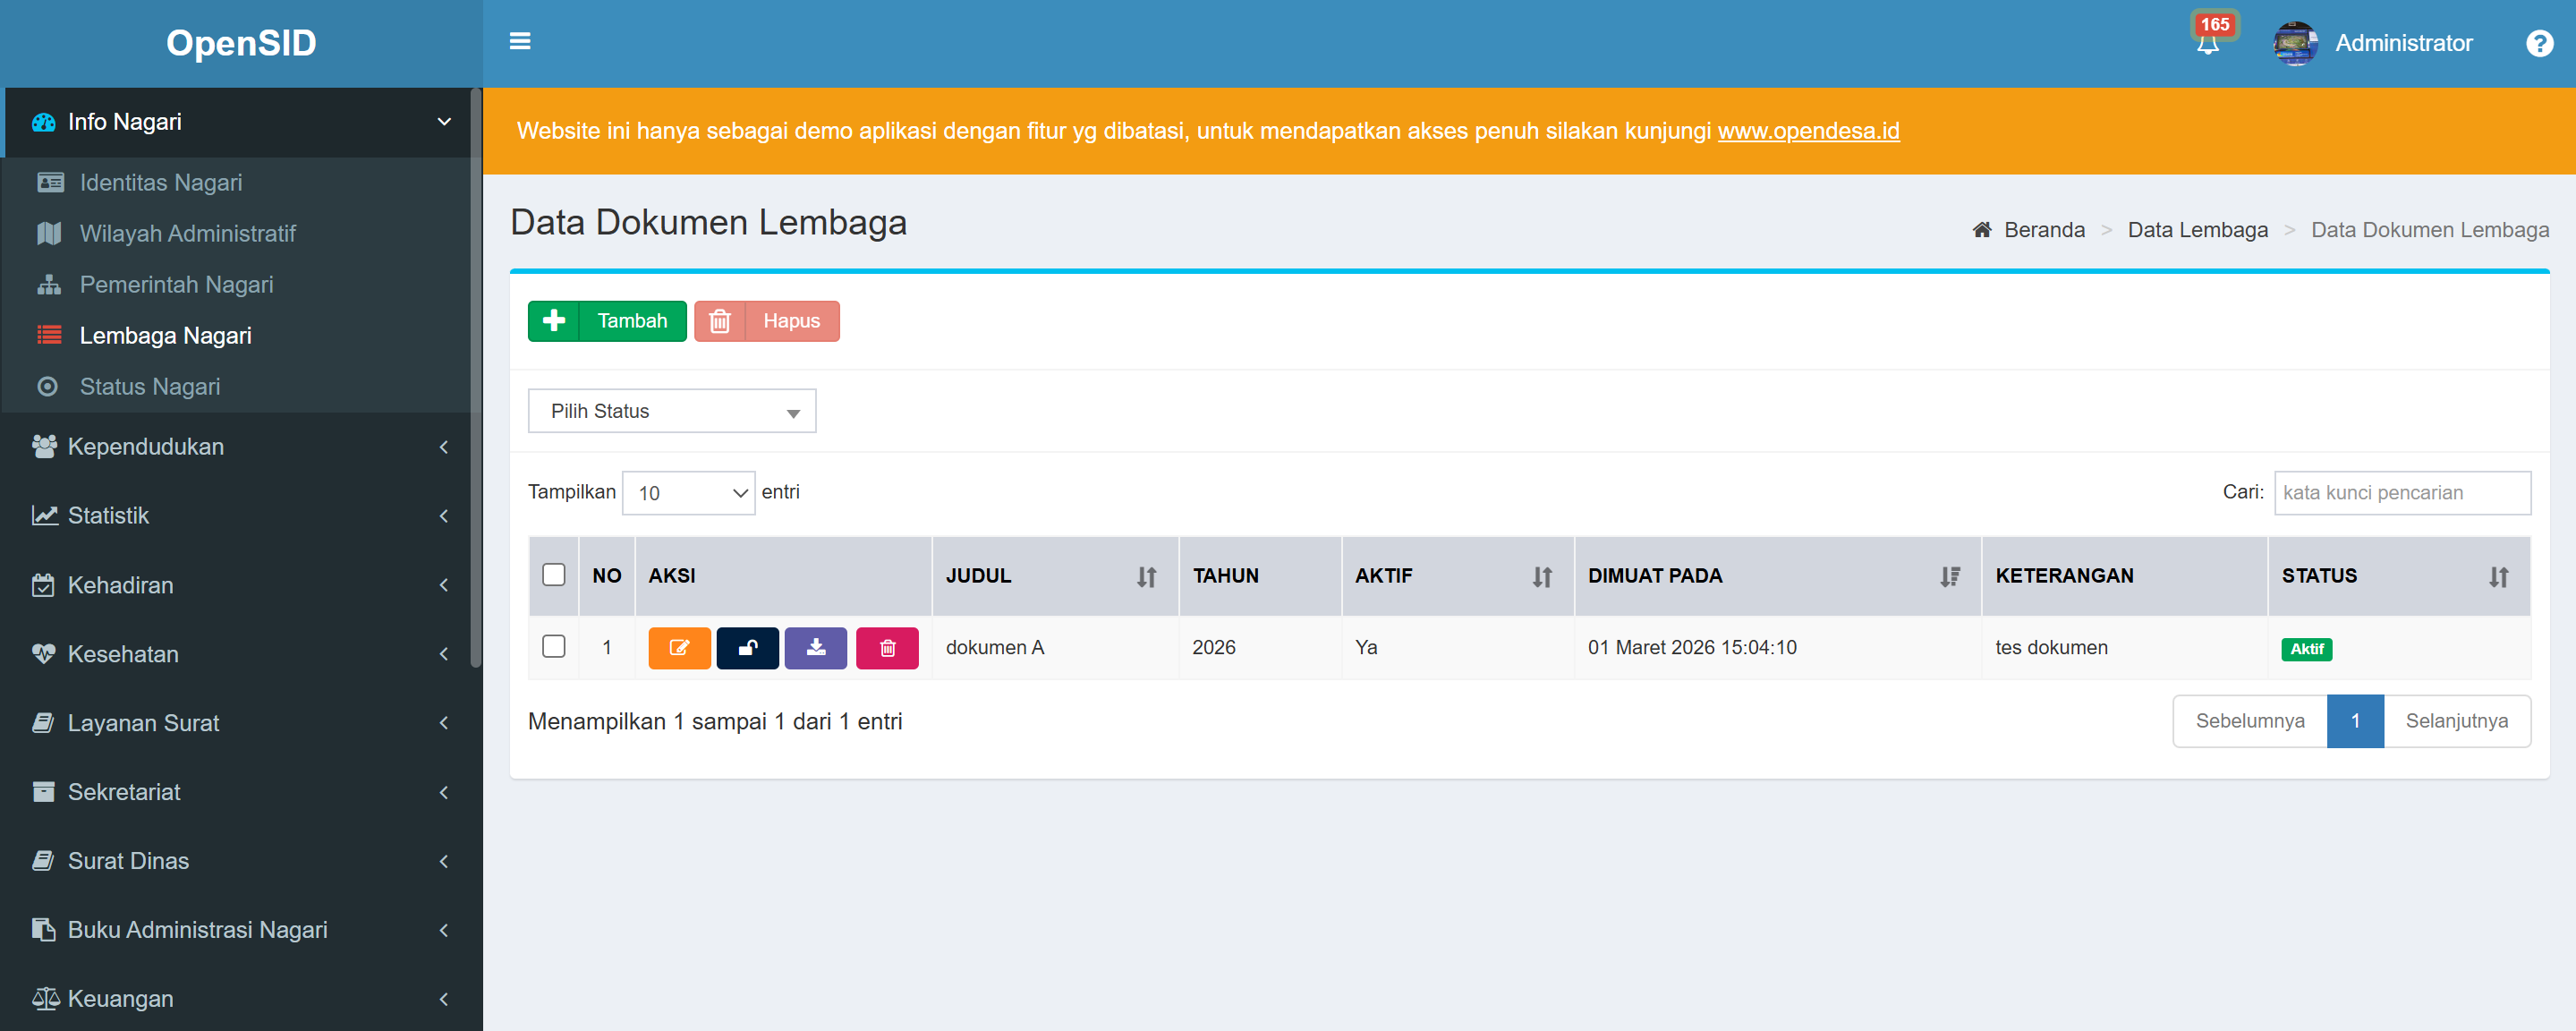Toggle sorting on the JUDUL column

click(1145, 576)
